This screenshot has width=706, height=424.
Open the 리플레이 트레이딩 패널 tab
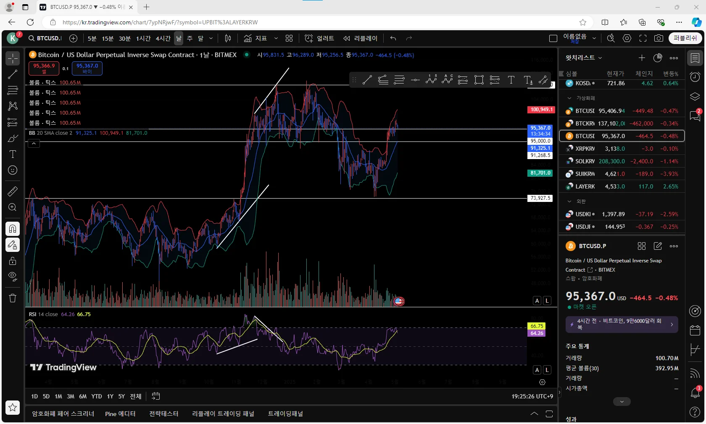(x=223, y=414)
